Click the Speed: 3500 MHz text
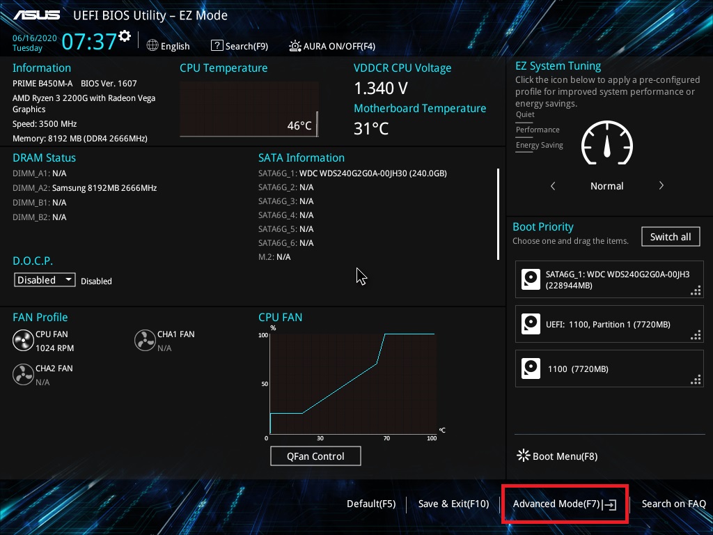Viewport: 713px width, 535px height. click(45, 124)
